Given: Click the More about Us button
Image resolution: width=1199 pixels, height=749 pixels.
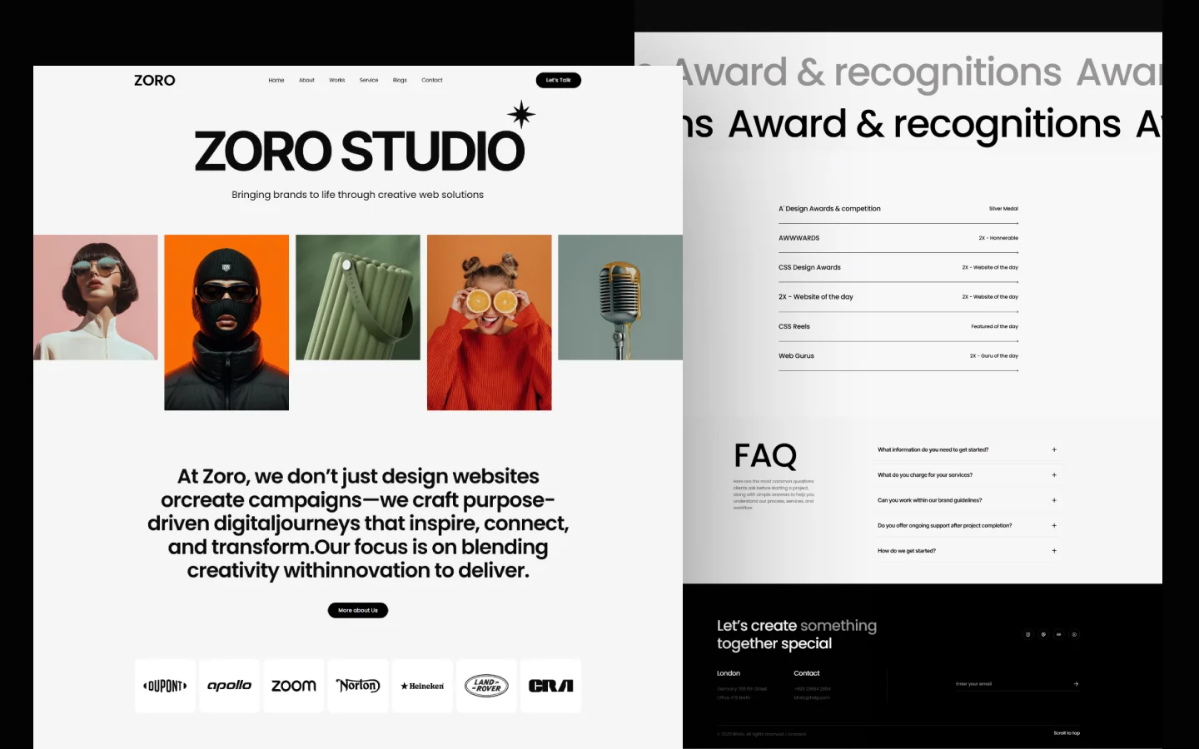Looking at the screenshot, I should coord(358,610).
